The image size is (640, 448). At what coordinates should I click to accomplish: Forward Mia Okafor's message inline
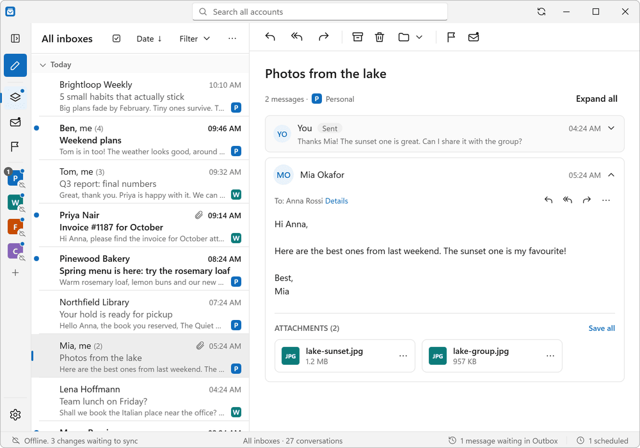[586, 200]
